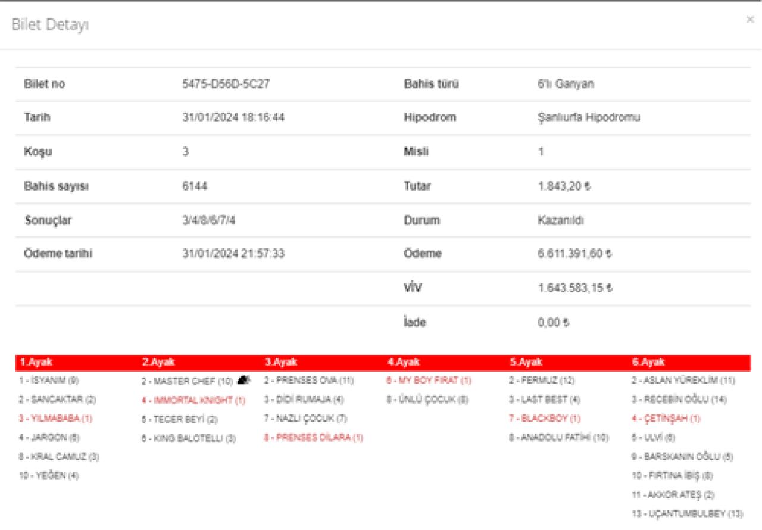Click the Ödeme amount 6.611.391,60
Image resolution: width=762 pixels, height=530 pixels.
574,254
